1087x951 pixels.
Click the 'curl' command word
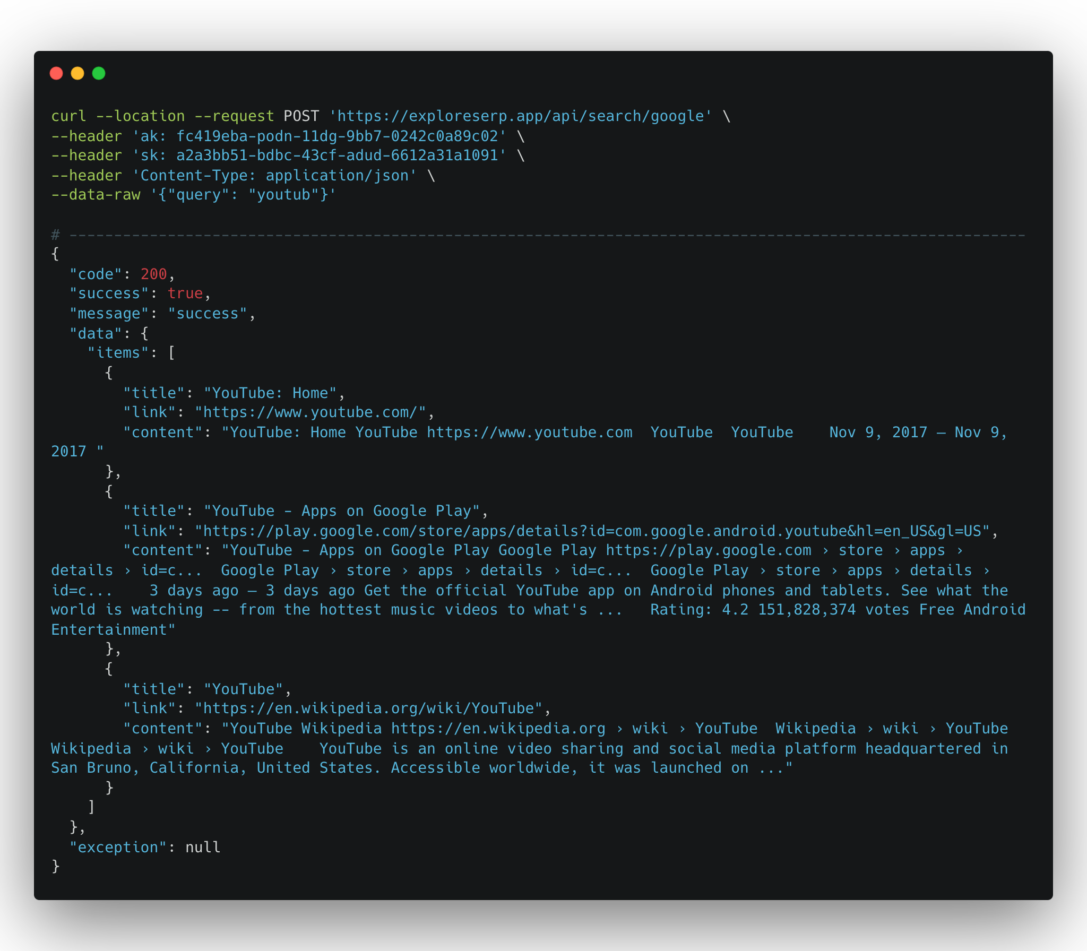(x=68, y=116)
